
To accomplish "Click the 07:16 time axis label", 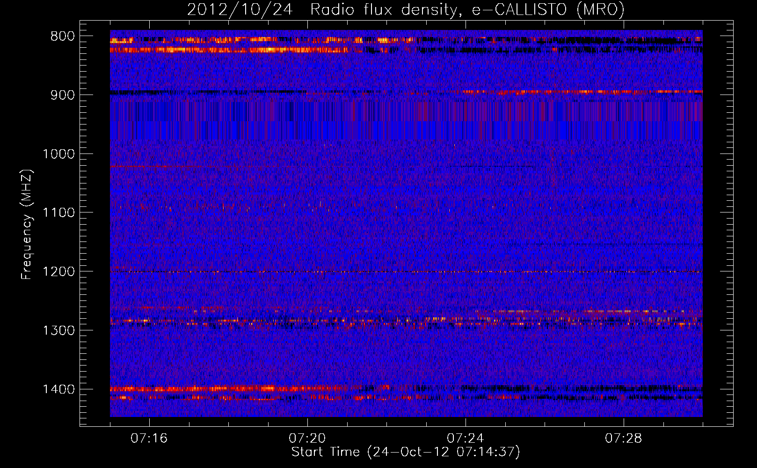I will [149, 439].
